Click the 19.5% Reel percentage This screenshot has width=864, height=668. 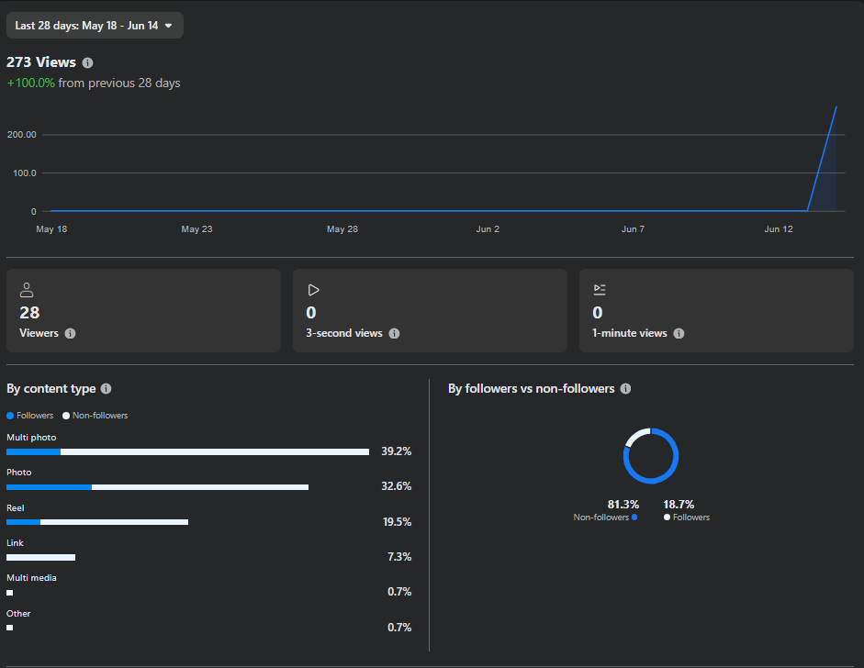click(x=398, y=522)
